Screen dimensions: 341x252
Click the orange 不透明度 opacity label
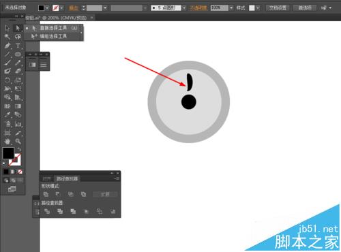[198, 8]
